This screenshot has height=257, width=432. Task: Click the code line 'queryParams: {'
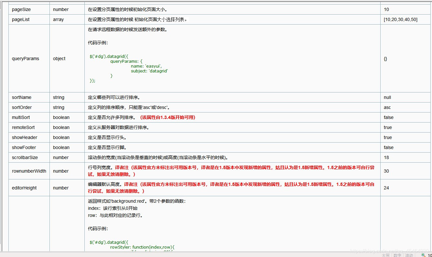(126, 61)
